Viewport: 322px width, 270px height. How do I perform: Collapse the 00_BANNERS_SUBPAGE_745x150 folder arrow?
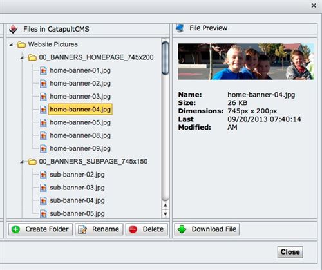tap(22, 162)
